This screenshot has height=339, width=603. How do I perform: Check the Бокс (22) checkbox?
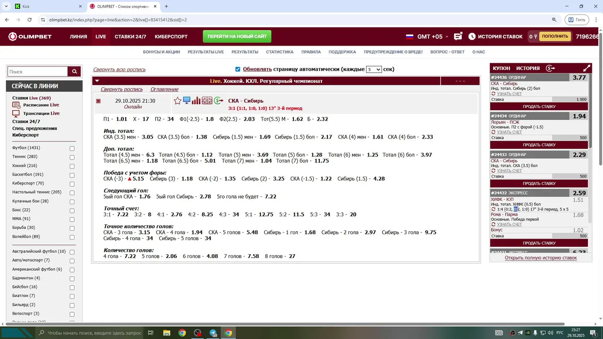click(x=72, y=210)
